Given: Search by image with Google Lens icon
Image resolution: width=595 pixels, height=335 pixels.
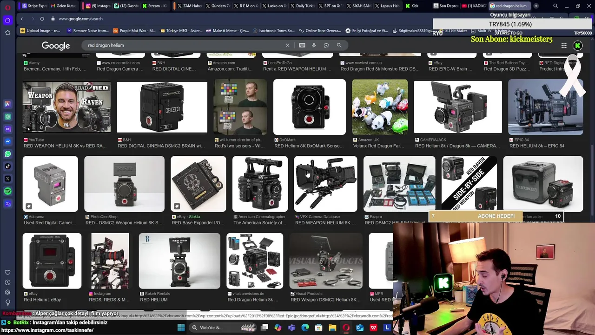Looking at the screenshot, I should click(x=326, y=45).
